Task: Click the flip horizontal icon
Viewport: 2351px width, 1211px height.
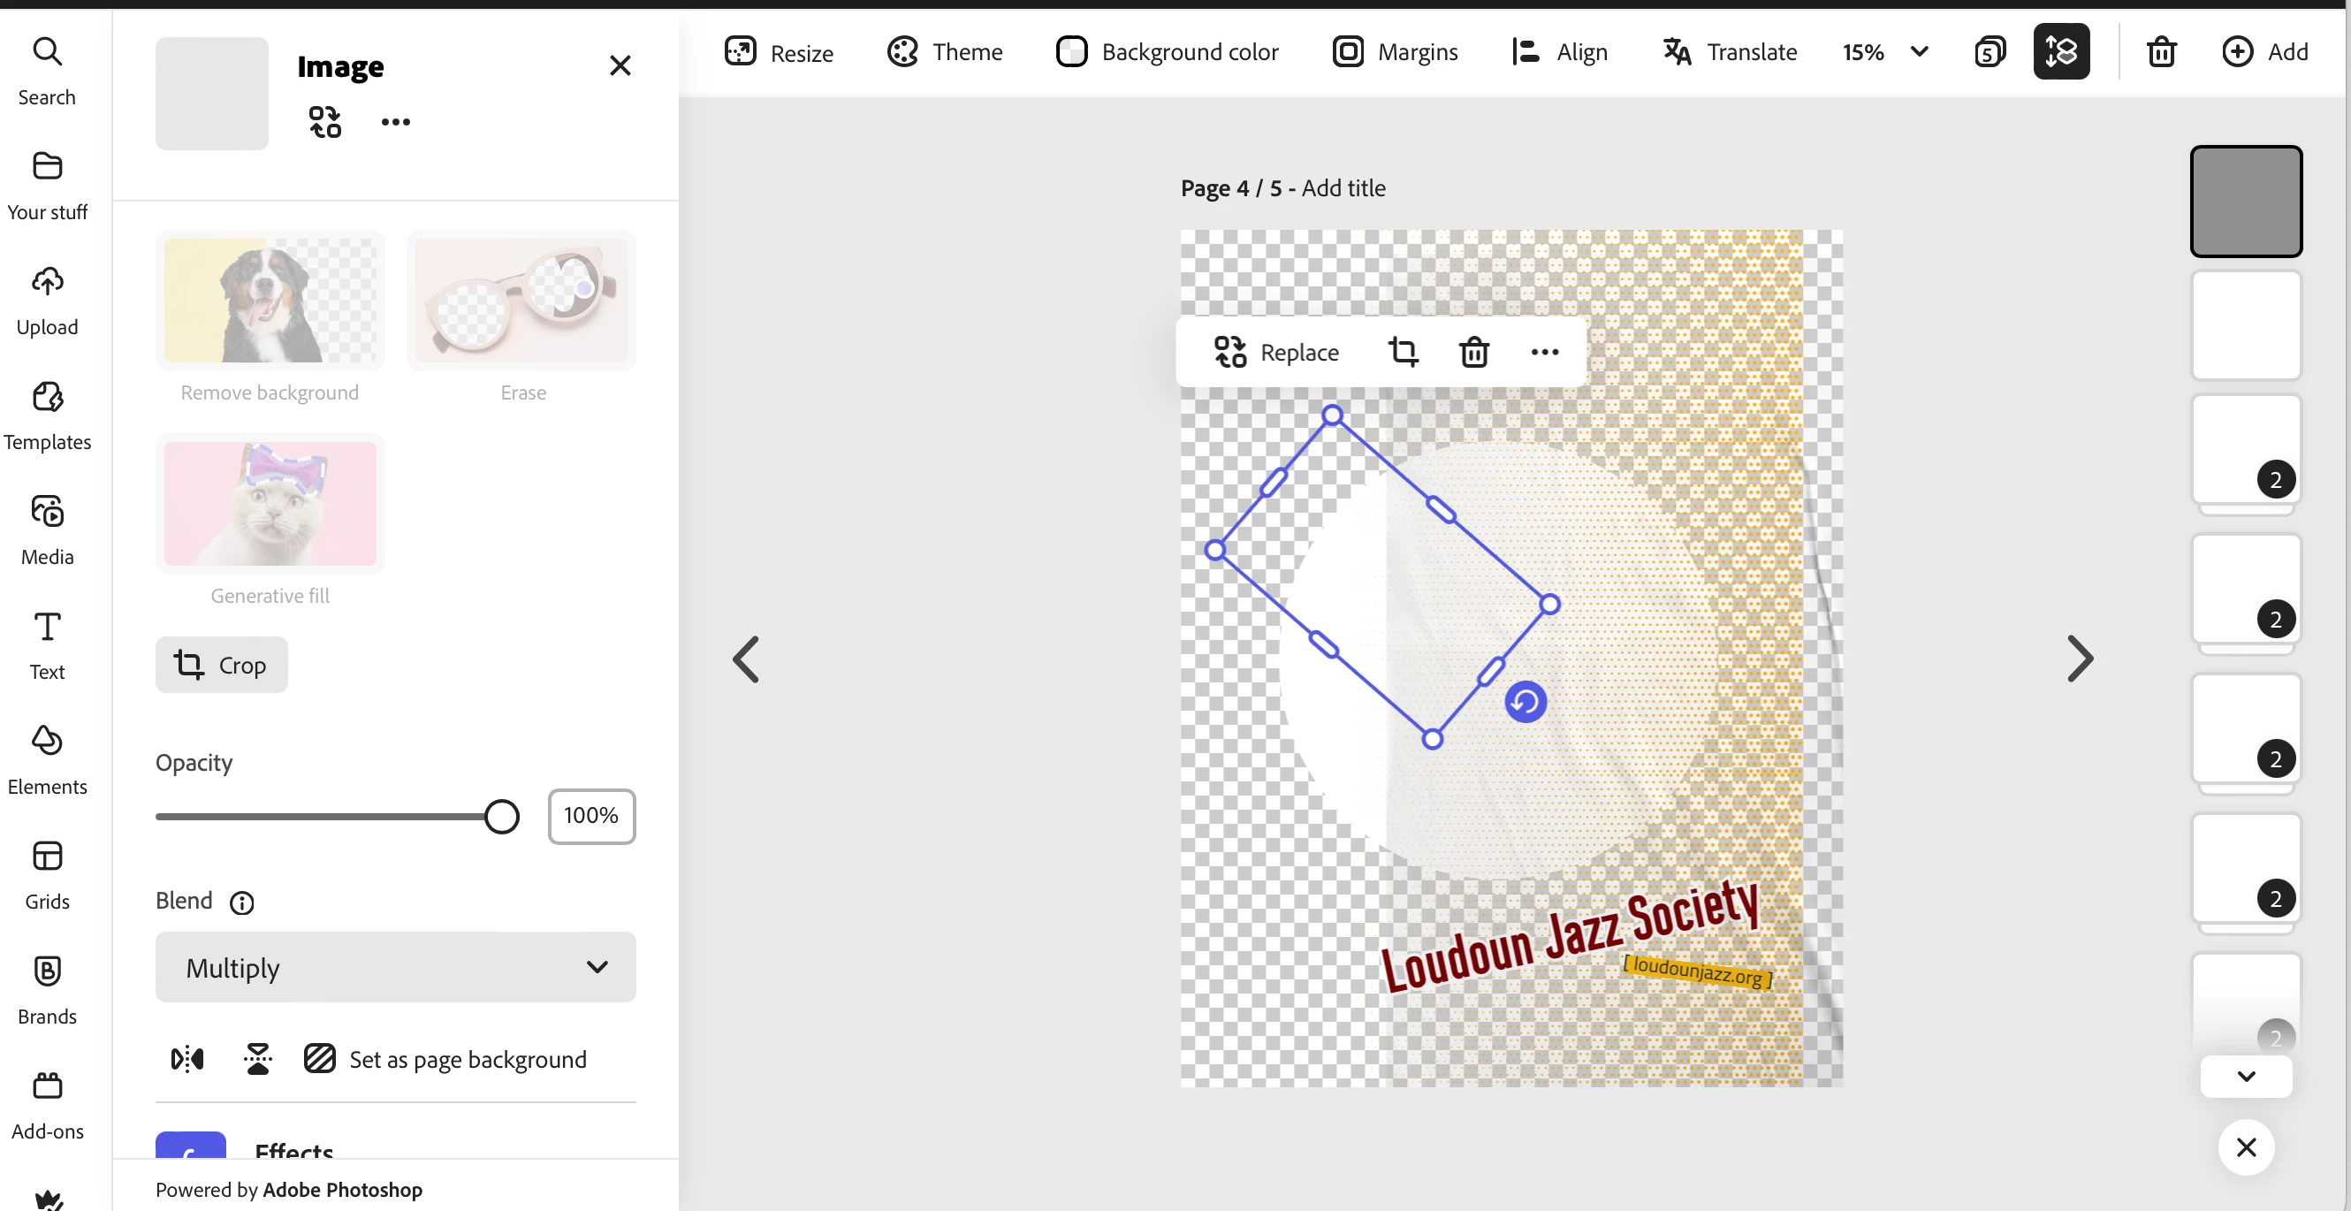Action: (187, 1059)
